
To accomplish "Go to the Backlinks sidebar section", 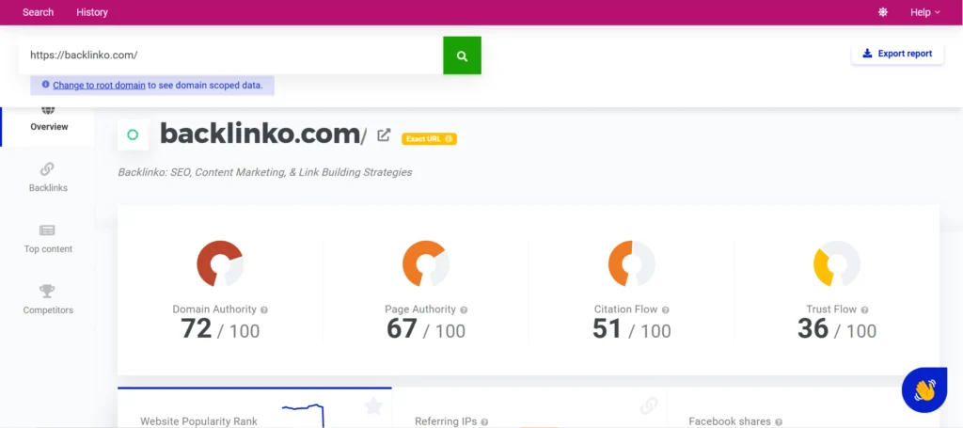I will (47, 177).
